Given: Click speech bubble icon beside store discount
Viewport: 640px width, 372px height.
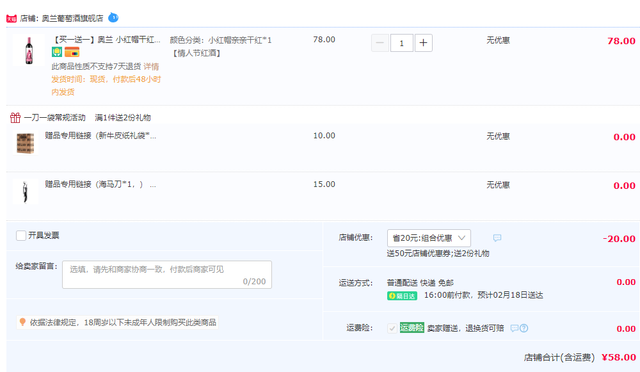Looking at the screenshot, I should 497,238.
